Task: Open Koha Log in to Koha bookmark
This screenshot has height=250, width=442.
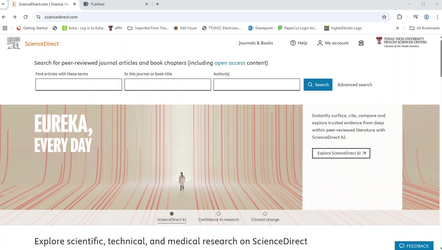Action: 83,28
